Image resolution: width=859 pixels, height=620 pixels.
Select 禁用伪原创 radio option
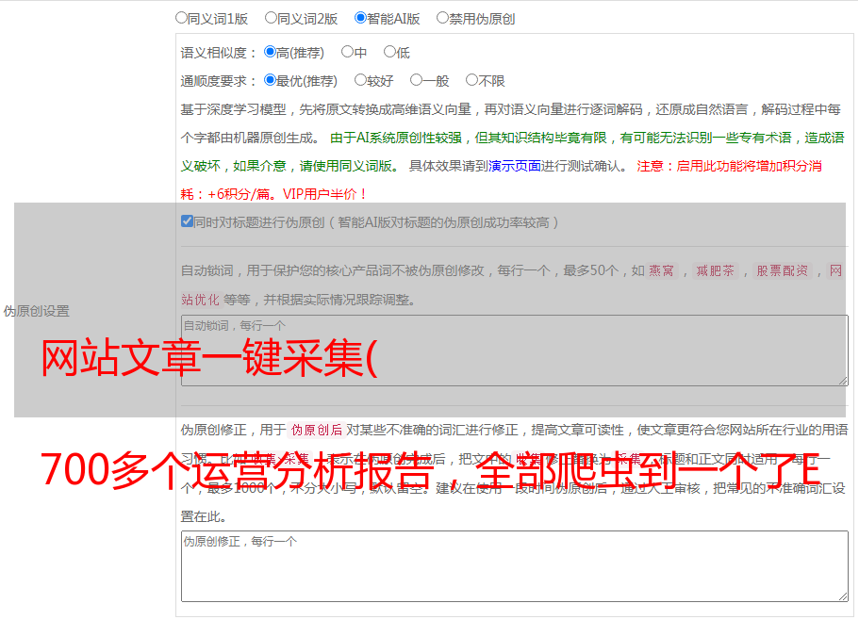click(442, 18)
